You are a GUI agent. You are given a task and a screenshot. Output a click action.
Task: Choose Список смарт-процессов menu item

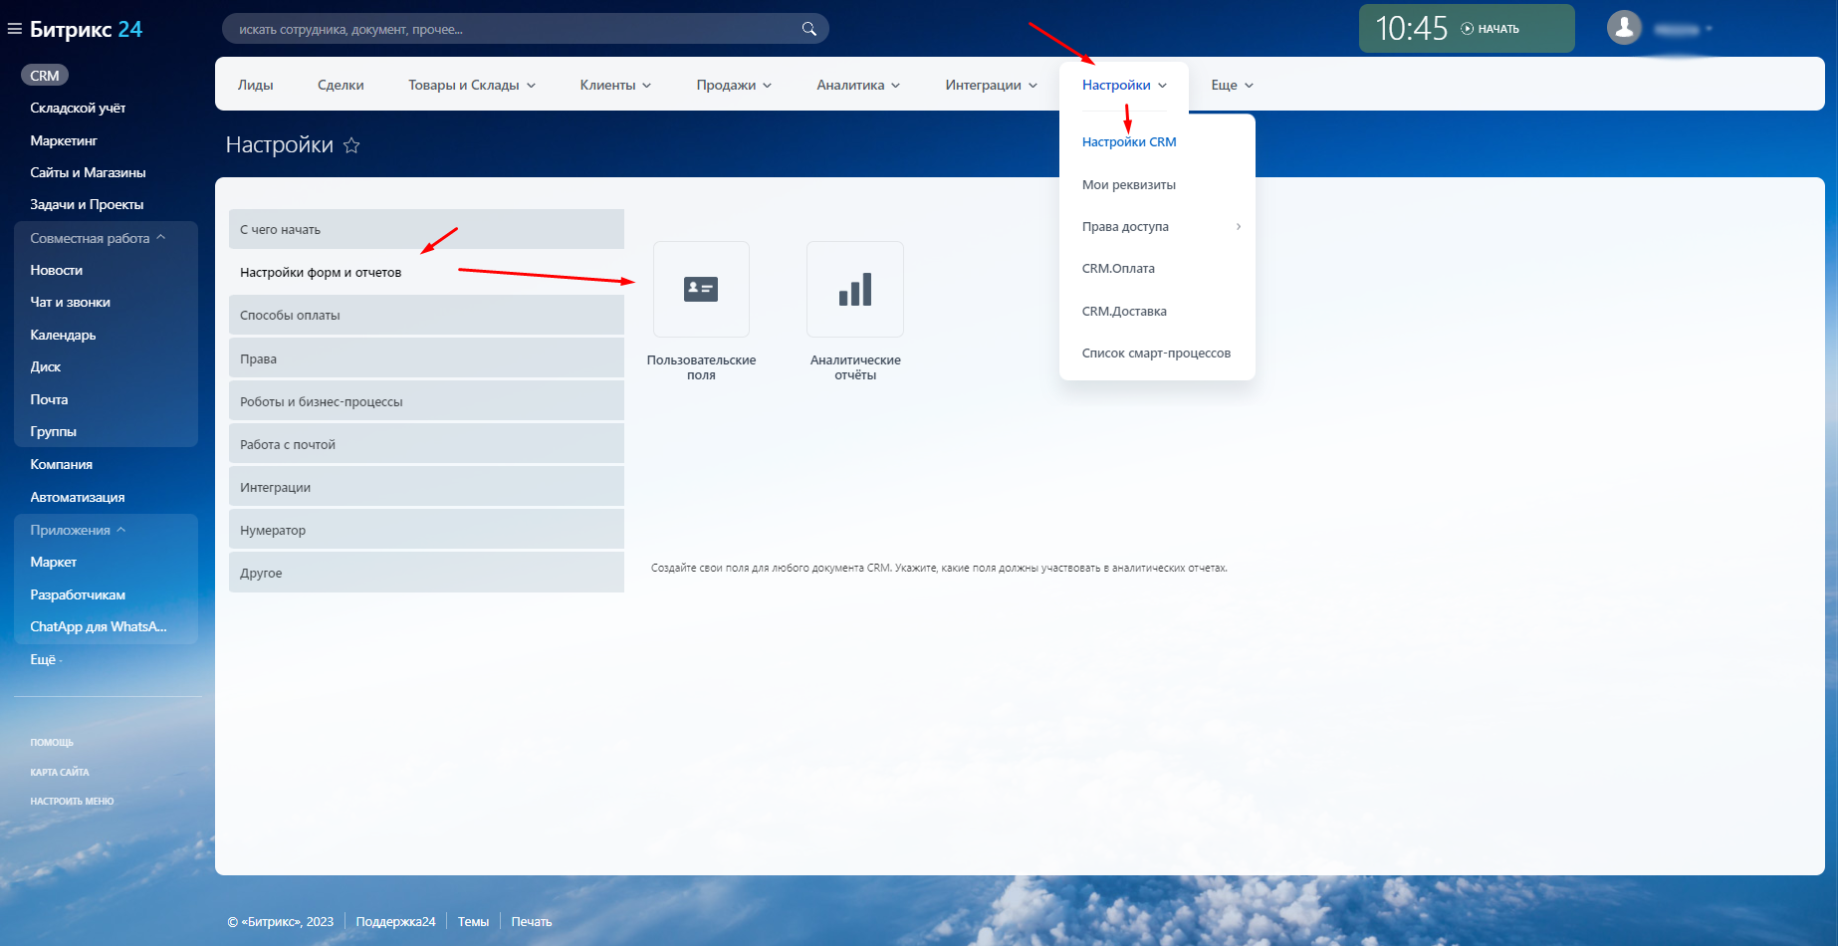[1156, 354]
